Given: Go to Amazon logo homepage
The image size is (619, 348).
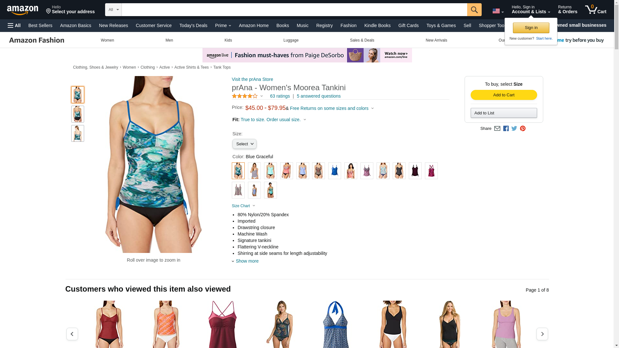Looking at the screenshot, I should pyautogui.click(x=23, y=10).
